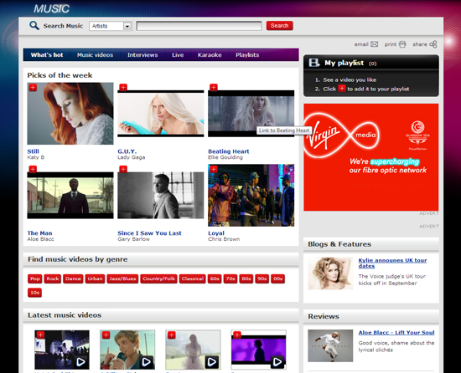The width and height of the screenshot is (461, 373).
Task: Click the My playlist film icon
Action: pyautogui.click(x=314, y=63)
